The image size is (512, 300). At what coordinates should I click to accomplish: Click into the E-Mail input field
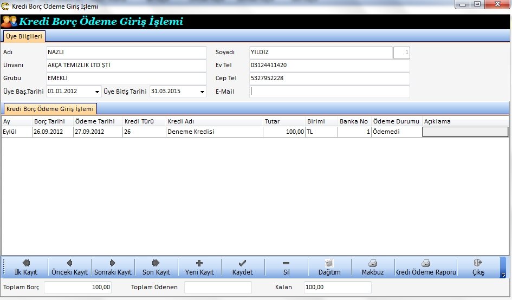tap(329, 92)
